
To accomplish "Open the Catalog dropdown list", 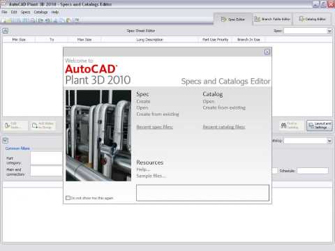I will pos(329,141).
